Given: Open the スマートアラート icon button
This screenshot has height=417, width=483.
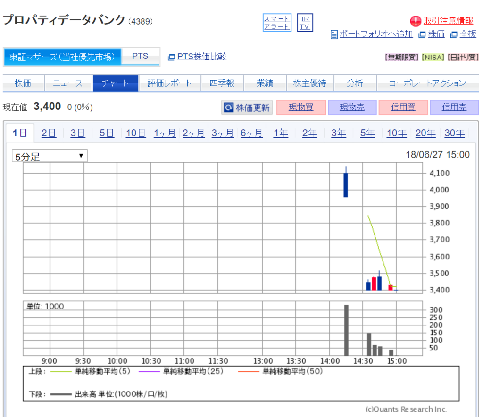Looking at the screenshot, I should (x=276, y=23).
